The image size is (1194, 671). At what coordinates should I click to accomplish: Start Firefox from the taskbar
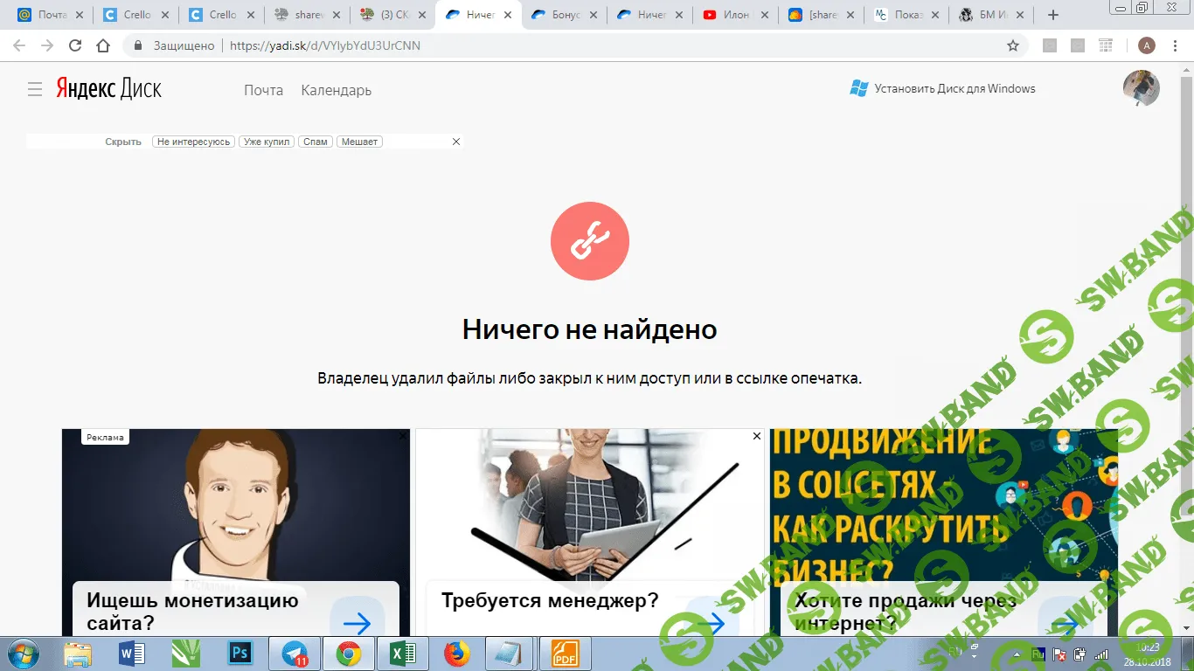click(x=455, y=653)
